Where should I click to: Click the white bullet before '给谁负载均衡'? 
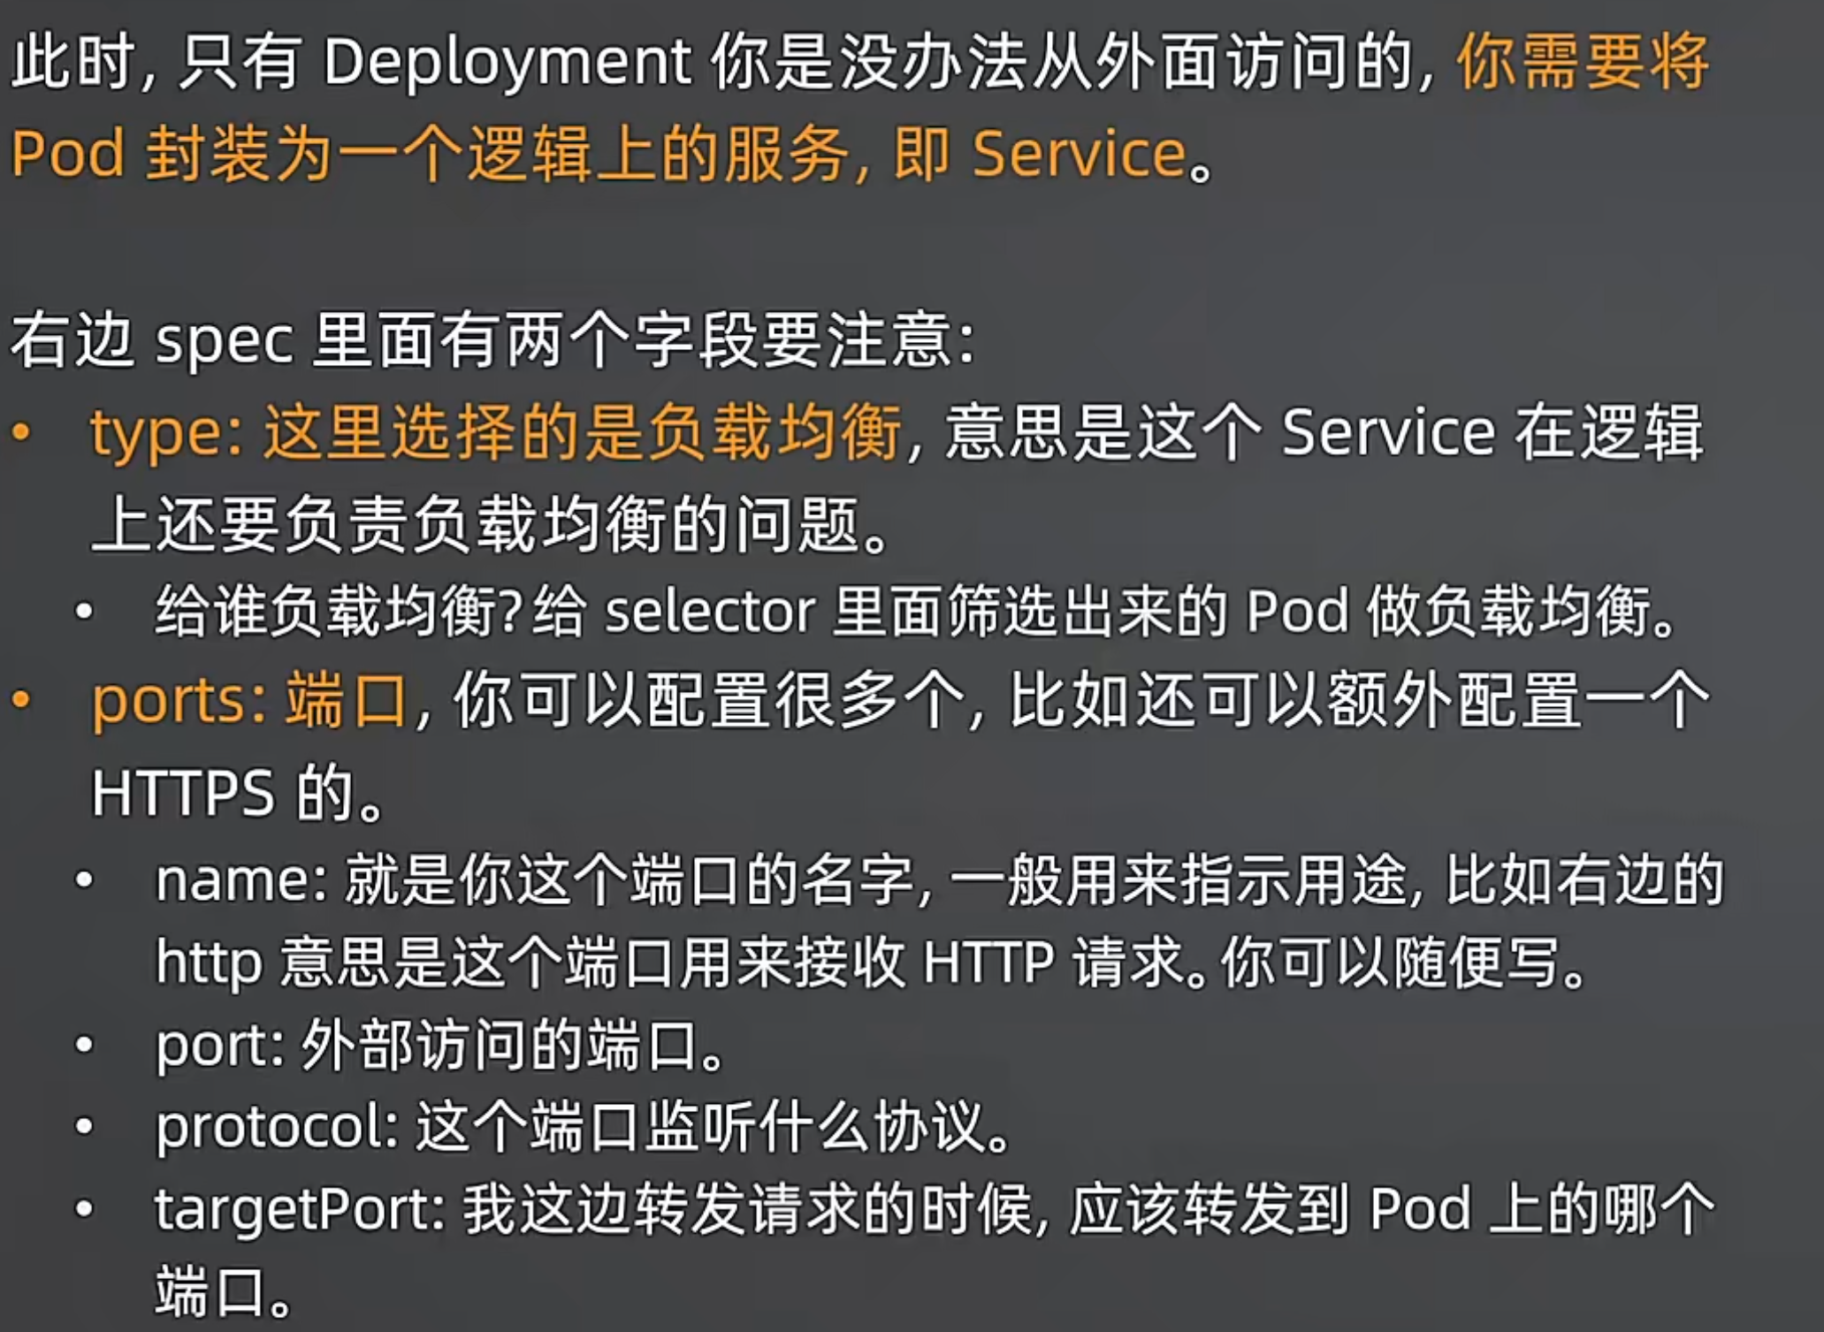(84, 612)
